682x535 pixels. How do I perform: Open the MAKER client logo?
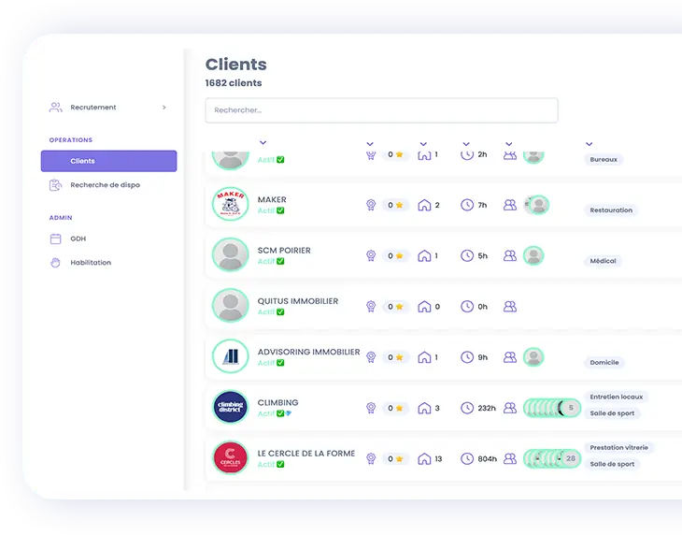[230, 204]
